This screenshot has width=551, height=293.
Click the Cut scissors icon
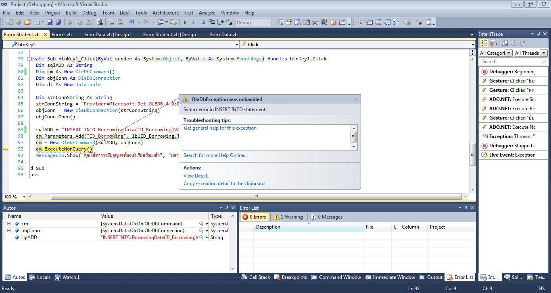tap(70, 23)
